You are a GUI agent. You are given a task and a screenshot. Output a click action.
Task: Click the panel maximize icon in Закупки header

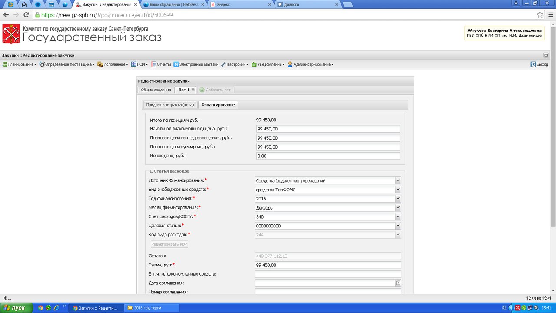546,55
